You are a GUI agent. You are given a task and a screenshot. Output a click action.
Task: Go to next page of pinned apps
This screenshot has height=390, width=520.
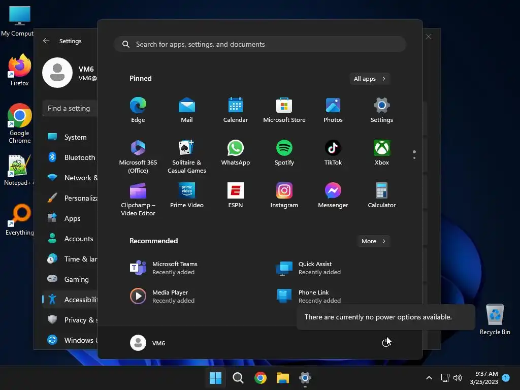414,158
